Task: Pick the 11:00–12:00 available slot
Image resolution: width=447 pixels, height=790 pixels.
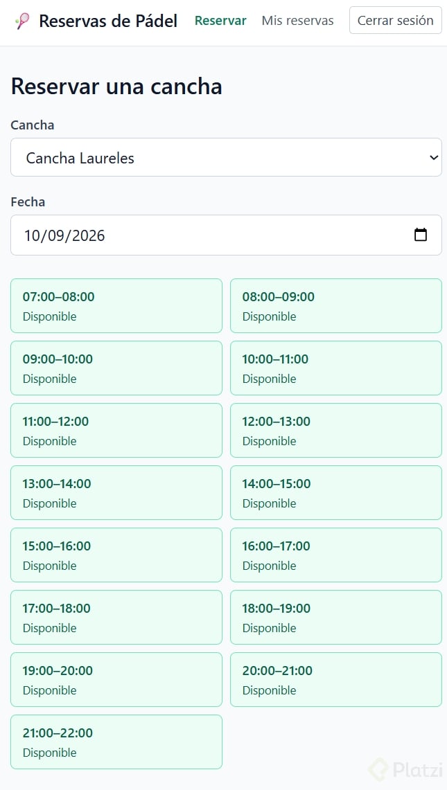Action: (x=116, y=430)
